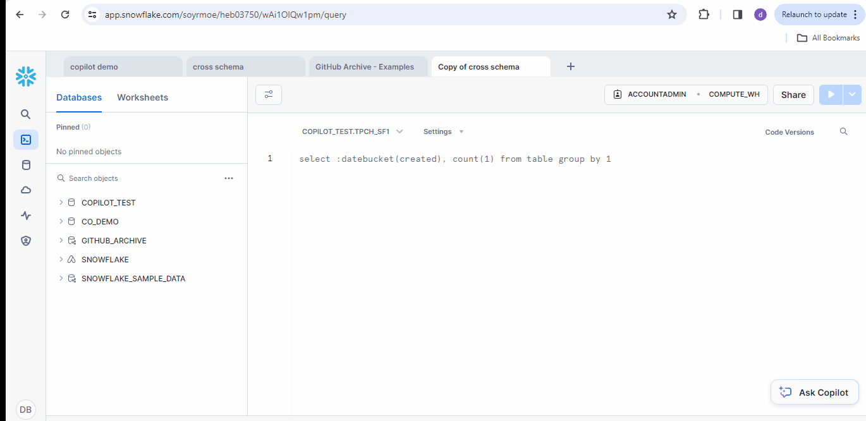Open the editor search magnifier icon
Screen dimensions: 866x421
point(843,131)
